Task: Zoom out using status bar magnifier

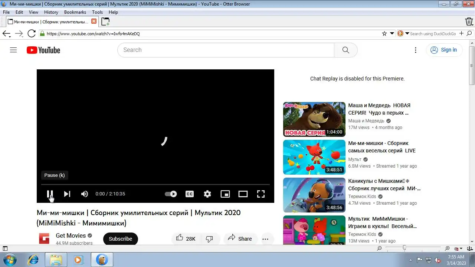Action: pos(379,248)
